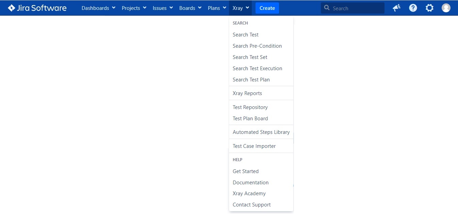458x216 pixels.
Task: Select Search Test Plan menu item
Action: point(261,80)
